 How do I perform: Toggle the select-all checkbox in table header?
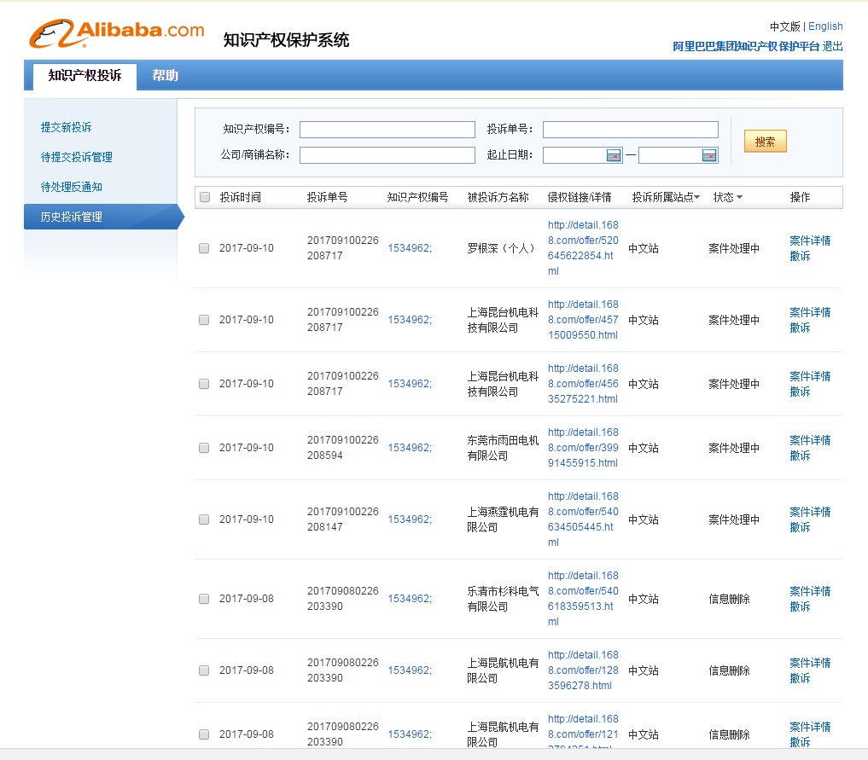pos(205,197)
